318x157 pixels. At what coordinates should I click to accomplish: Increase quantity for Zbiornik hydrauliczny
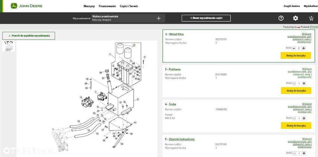pyautogui.click(x=304, y=153)
